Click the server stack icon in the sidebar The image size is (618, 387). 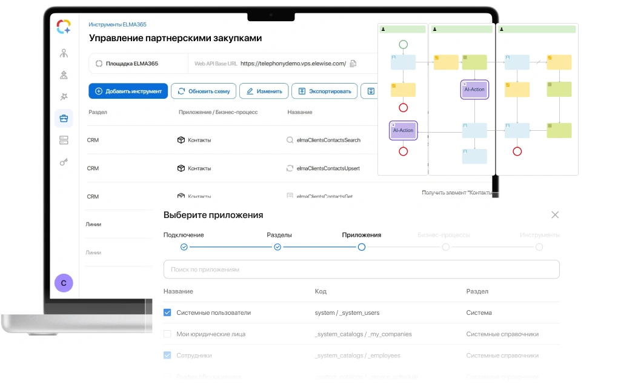64,140
